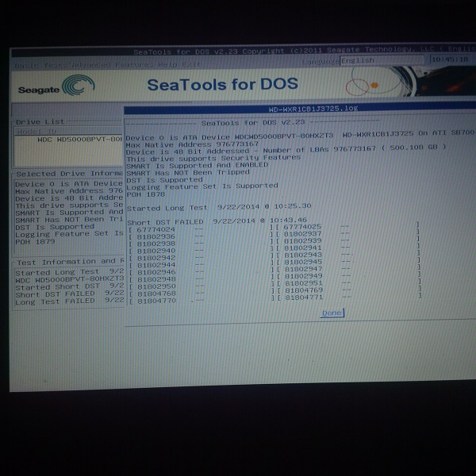Click 'This drive supports Security Features' log line
476x476 pixels.
213,158
